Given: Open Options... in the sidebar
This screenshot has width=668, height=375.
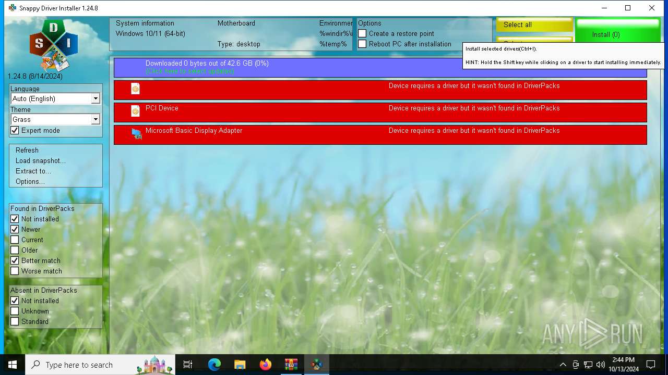Looking at the screenshot, I should point(30,182).
